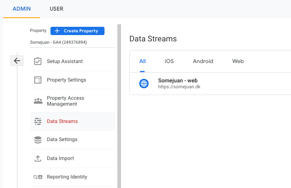Filter data streams by Web tab
Screen dimensions: 291x188
238,61
